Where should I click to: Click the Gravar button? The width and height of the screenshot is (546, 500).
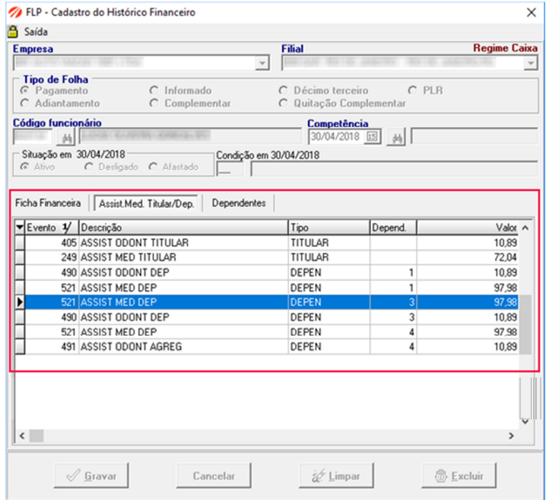click(x=91, y=476)
